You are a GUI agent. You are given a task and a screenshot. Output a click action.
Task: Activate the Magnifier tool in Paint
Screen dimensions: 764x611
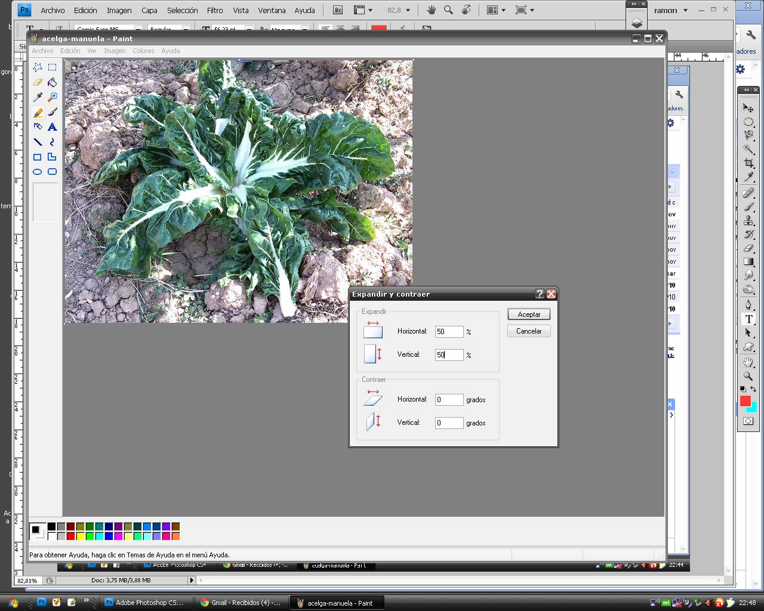coord(53,97)
